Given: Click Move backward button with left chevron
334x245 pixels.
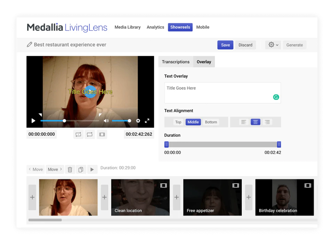Looking at the screenshot, I should (x=35, y=169).
